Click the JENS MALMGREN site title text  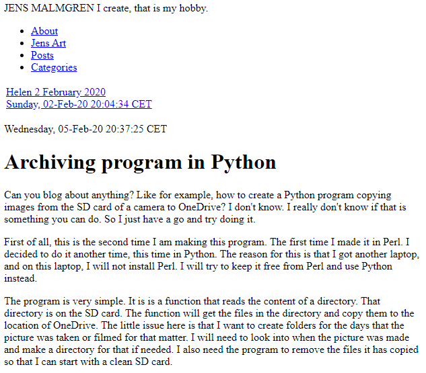pos(49,8)
